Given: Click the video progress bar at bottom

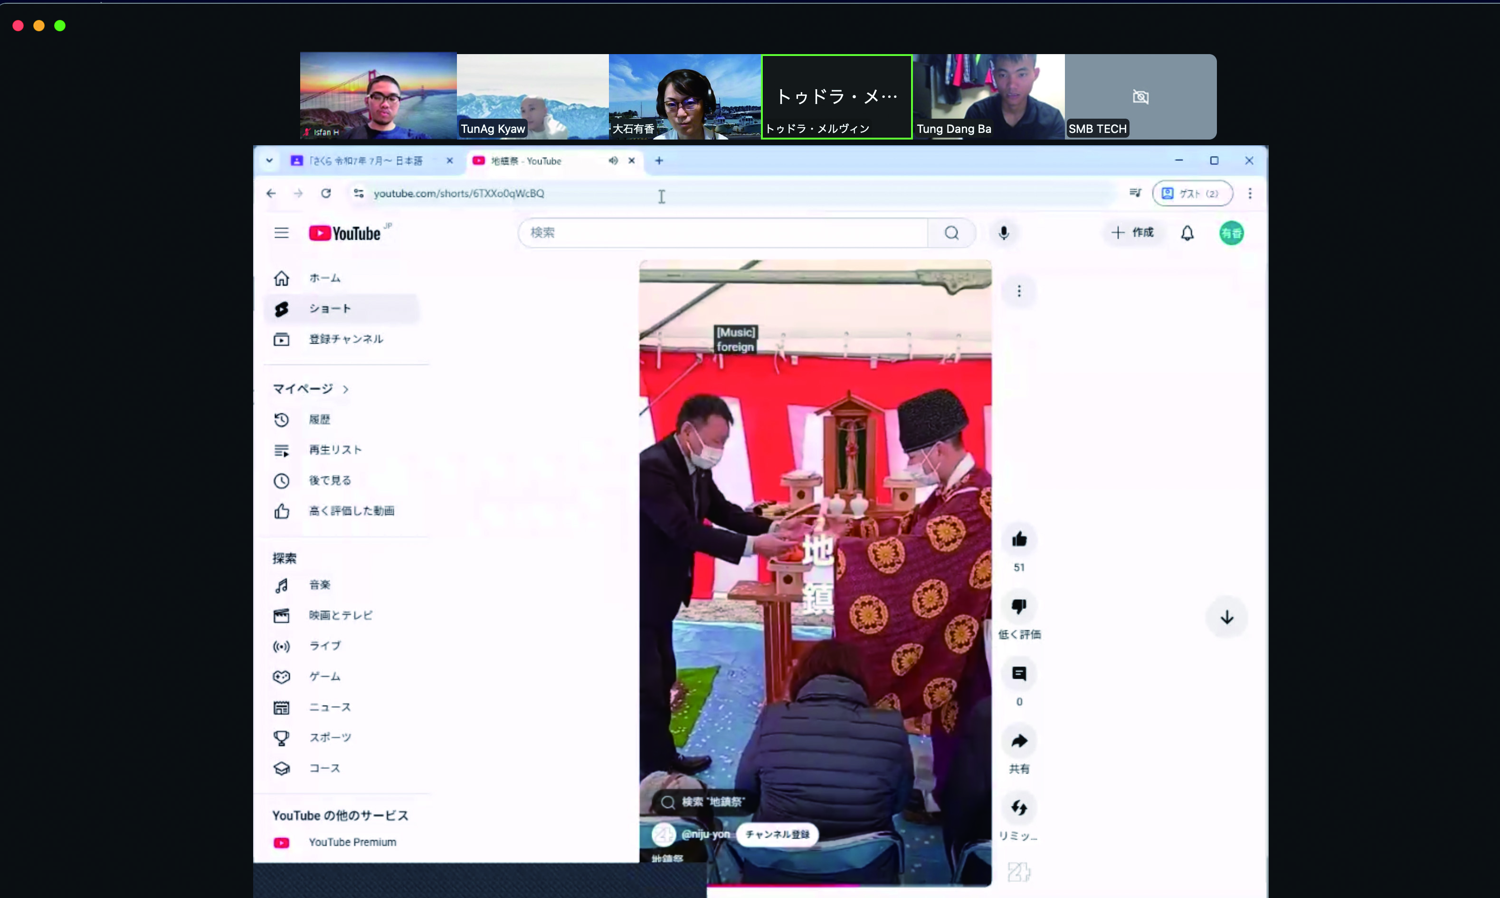Looking at the screenshot, I should (848, 887).
